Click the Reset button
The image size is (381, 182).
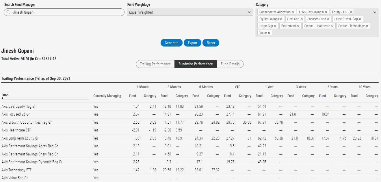coord(211,43)
